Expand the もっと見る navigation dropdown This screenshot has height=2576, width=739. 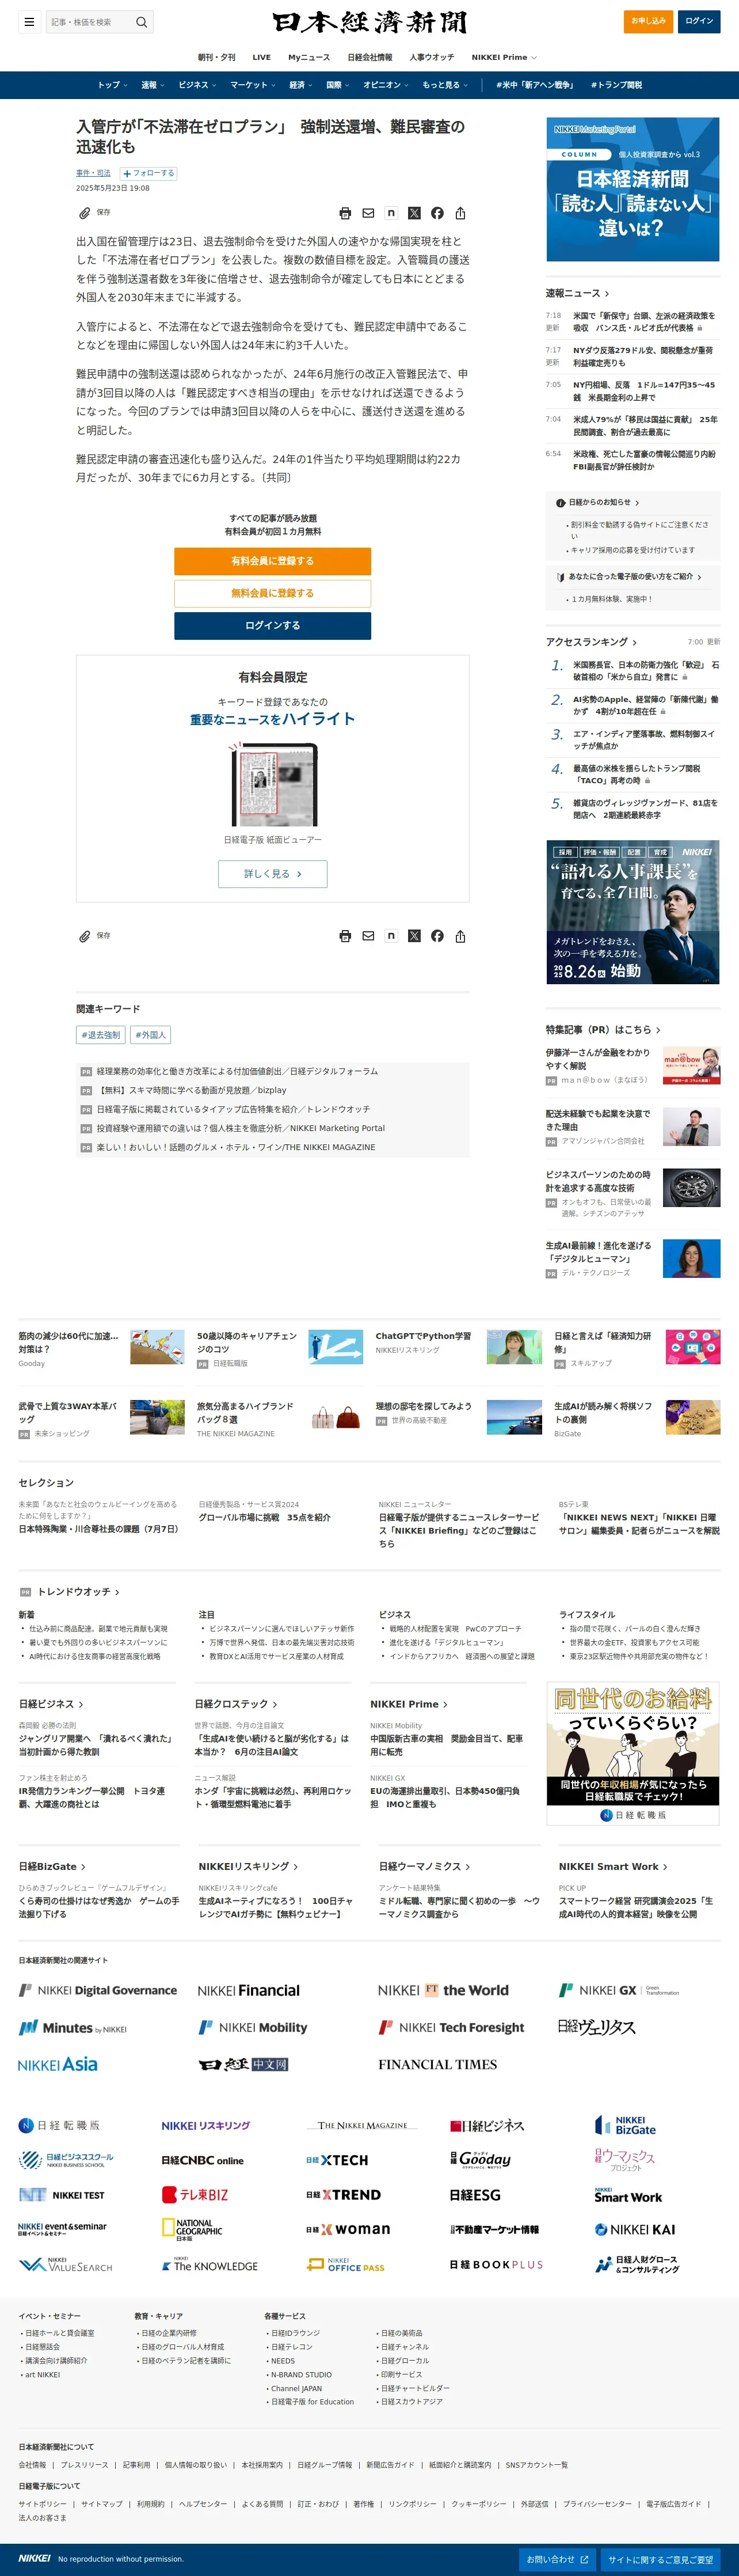click(x=445, y=85)
